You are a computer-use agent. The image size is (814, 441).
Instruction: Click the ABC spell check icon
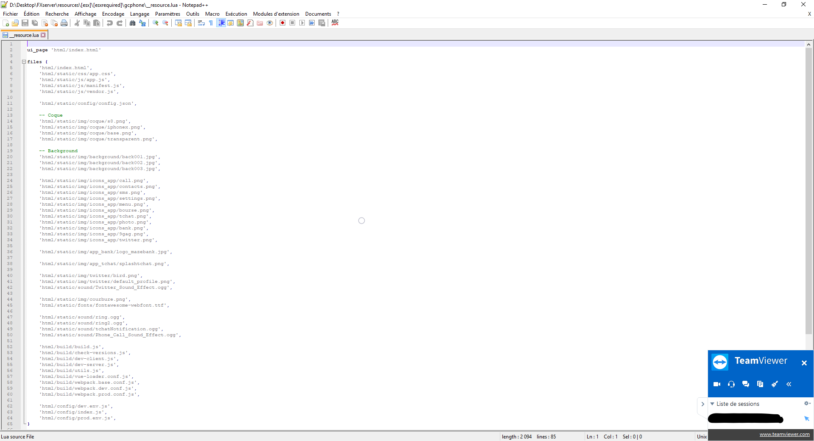335,23
